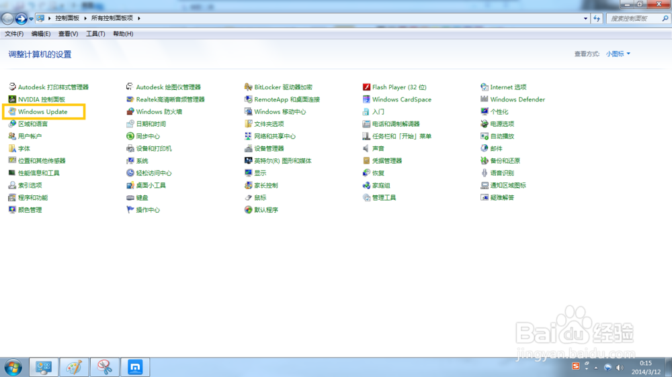Open the 凭据管理器 link
This screenshot has width=672, height=377.
point(387,161)
